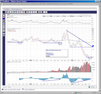
Task: Select the green rectangle shape tool
Action: (15, 12)
